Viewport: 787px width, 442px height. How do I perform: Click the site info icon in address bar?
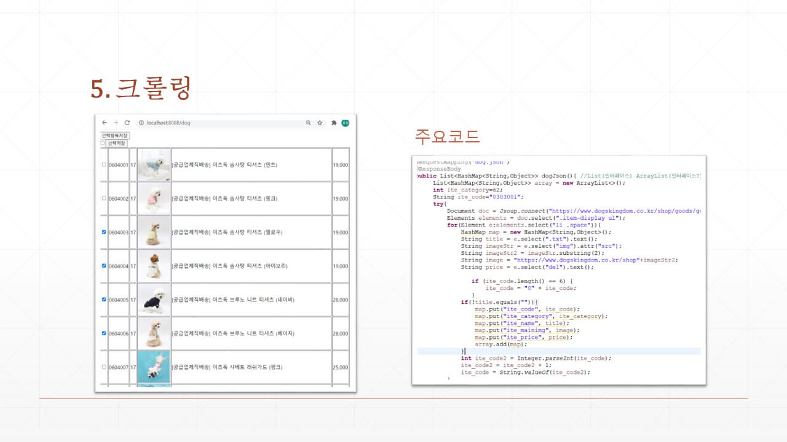tap(141, 123)
